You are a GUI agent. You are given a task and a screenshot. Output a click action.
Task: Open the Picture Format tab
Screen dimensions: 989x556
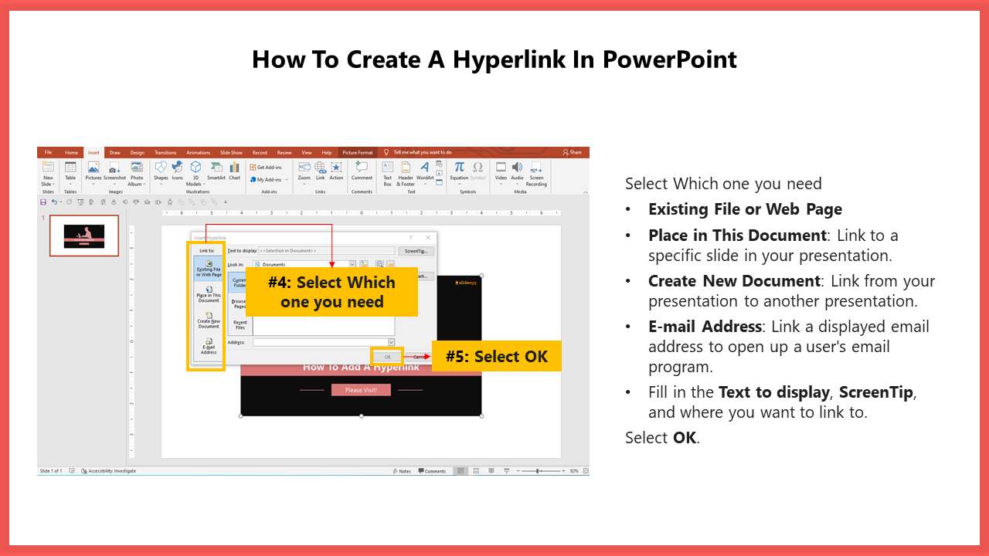pos(358,152)
